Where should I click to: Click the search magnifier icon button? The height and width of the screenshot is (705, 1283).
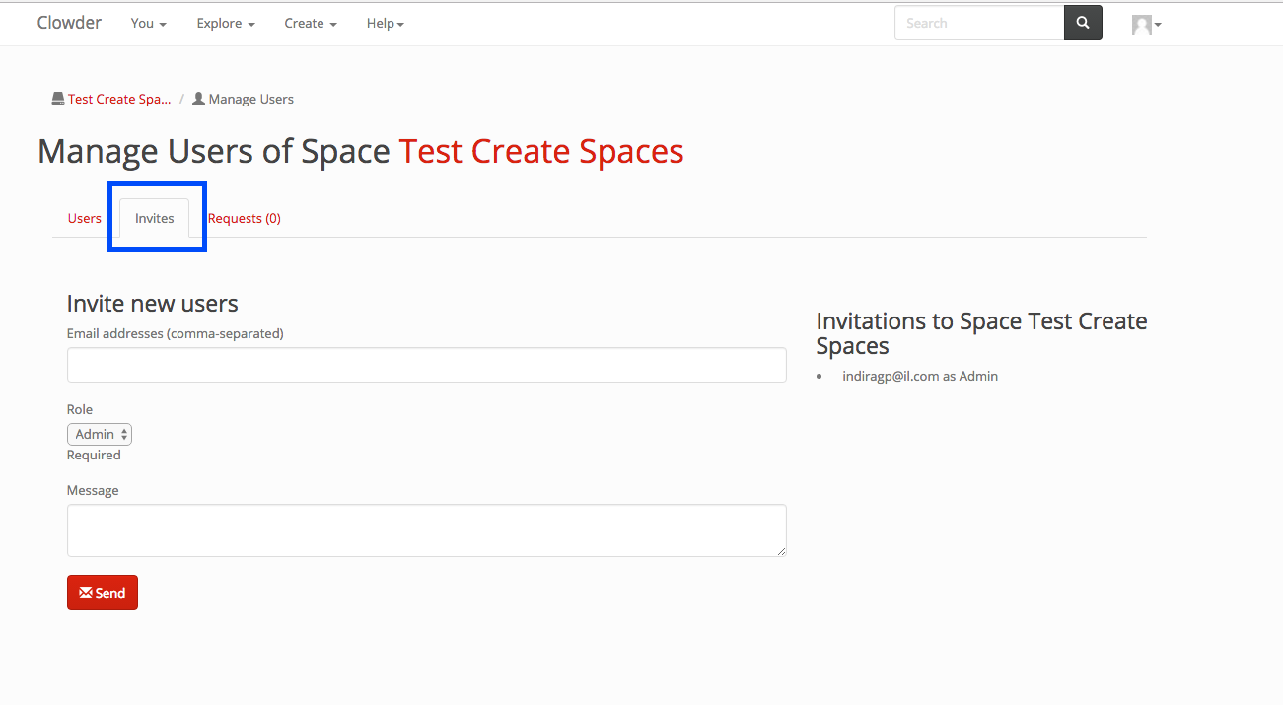[x=1083, y=23]
